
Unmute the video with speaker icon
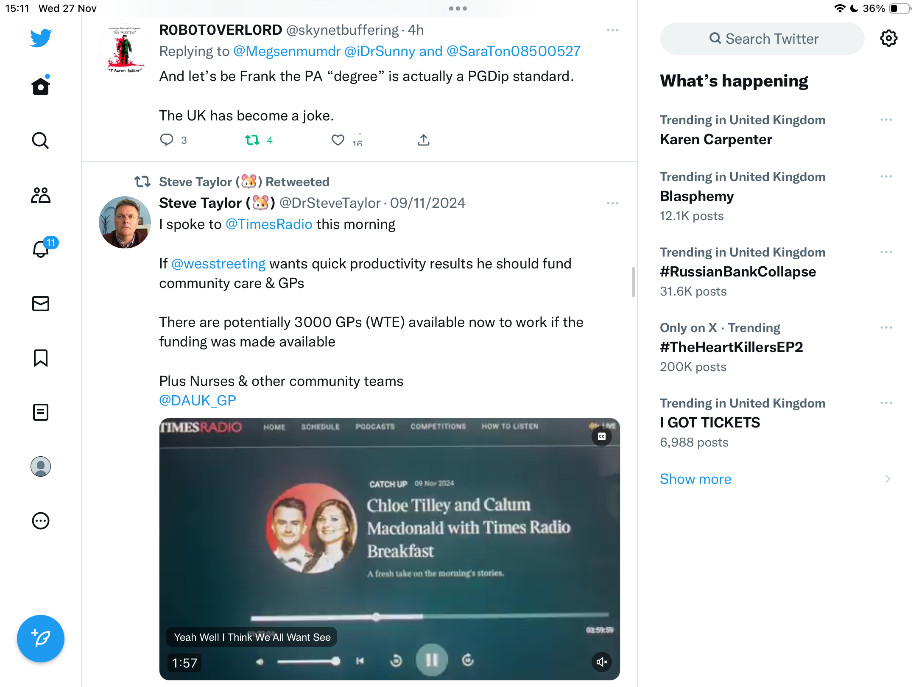[x=601, y=662]
